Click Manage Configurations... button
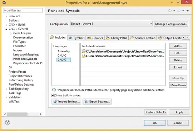This screenshot has width=193, height=131. [171, 24]
